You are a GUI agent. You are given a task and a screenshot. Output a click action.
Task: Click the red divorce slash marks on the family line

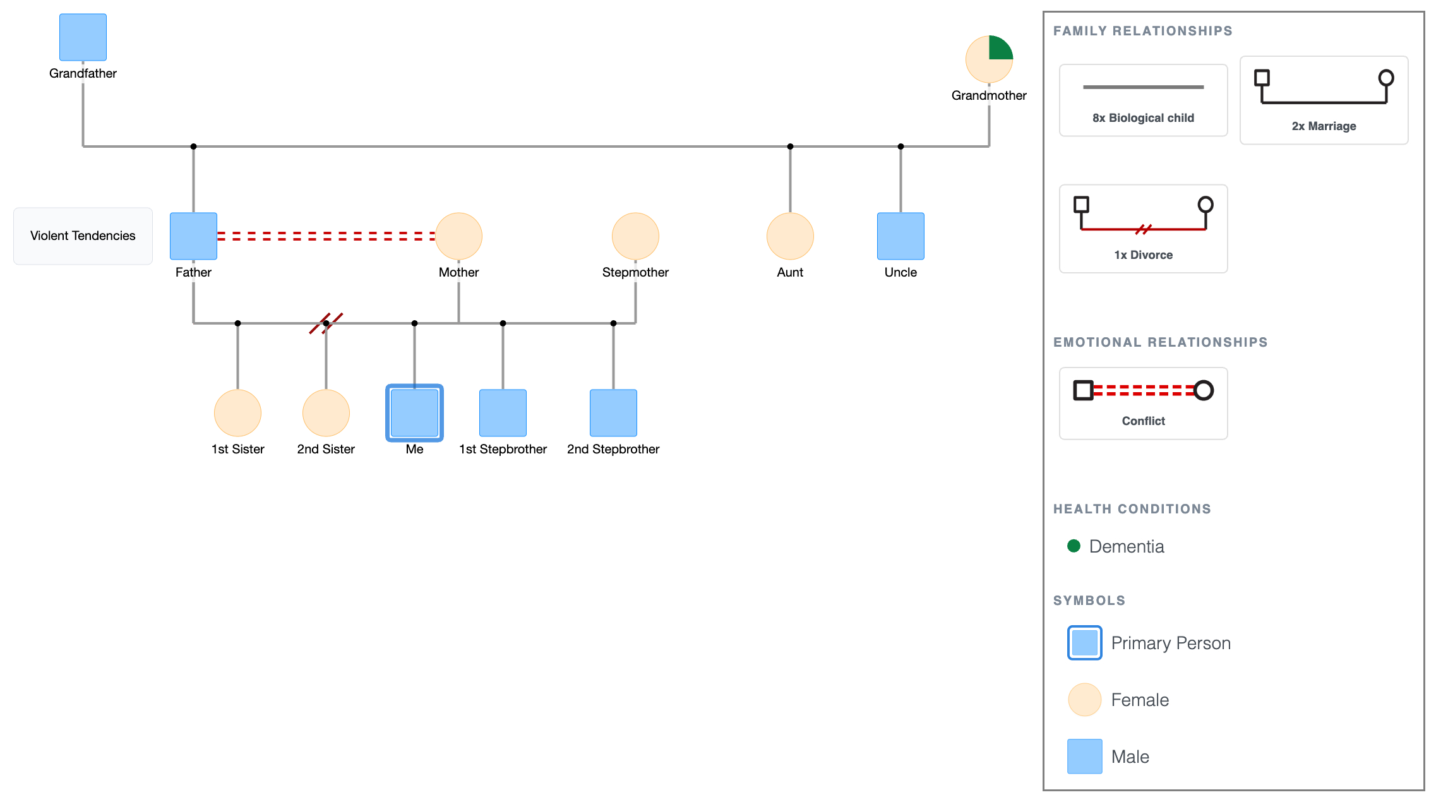[x=326, y=323]
